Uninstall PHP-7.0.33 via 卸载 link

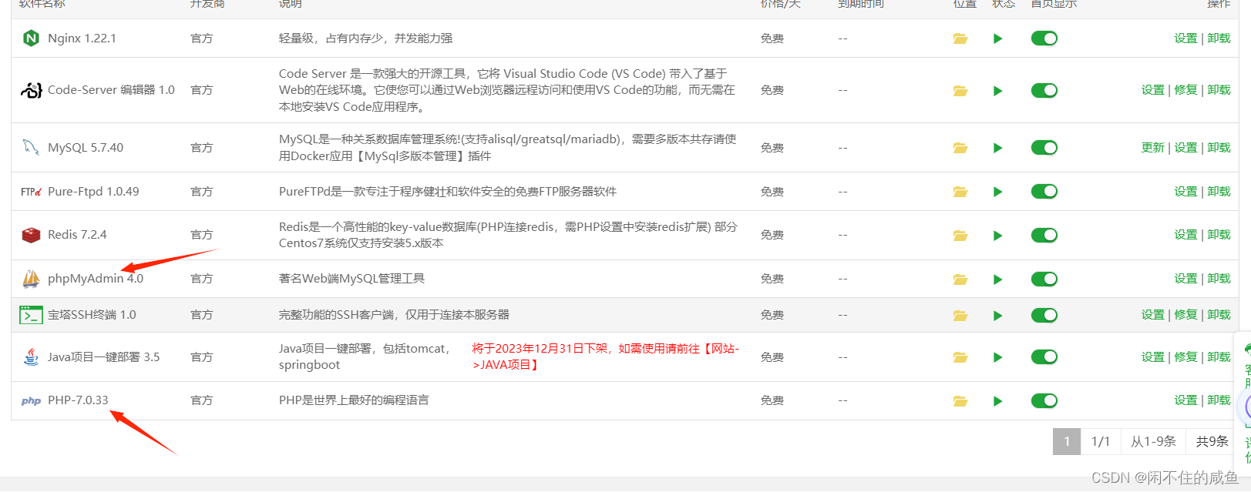tap(1219, 400)
